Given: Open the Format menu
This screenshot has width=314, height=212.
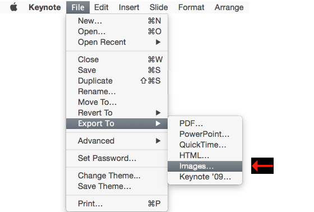Looking at the screenshot, I should (191, 7).
